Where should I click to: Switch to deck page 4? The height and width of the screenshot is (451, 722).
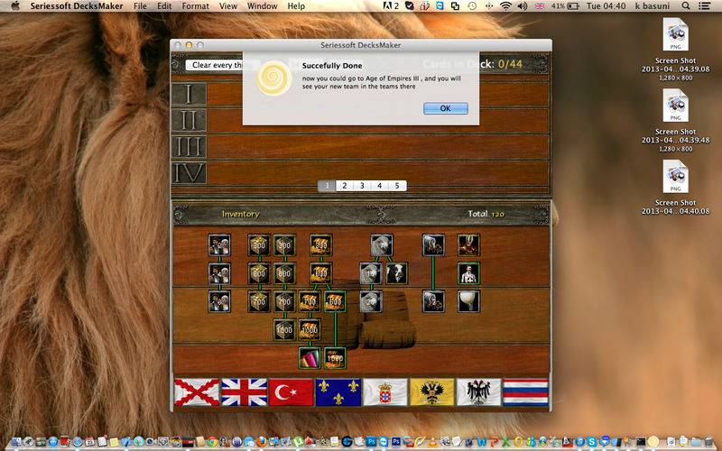click(x=379, y=186)
